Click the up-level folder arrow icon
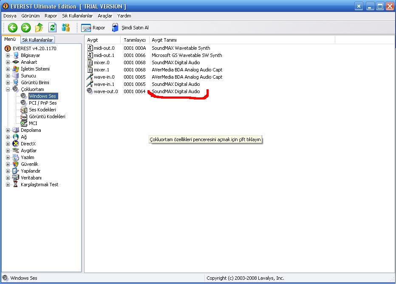This screenshot has width=396, height=284. (39, 28)
